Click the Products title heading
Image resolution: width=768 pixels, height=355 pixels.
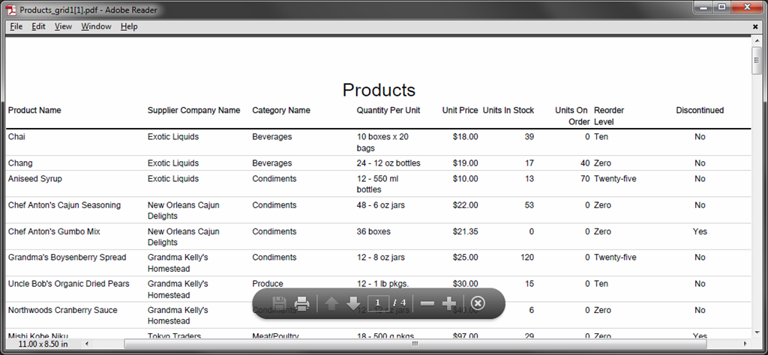(x=379, y=90)
